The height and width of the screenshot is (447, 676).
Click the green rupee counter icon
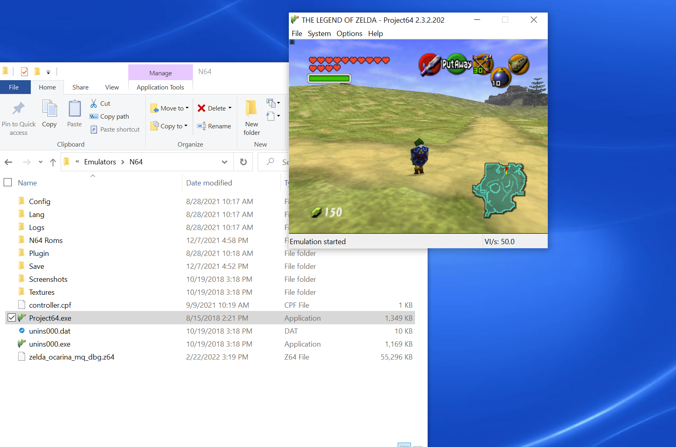click(x=316, y=212)
